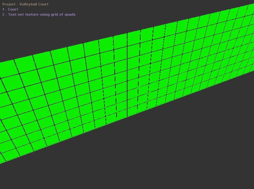Click the bottom end of solid center line
The height and width of the screenshot is (189, 254).
pos(127,116)
